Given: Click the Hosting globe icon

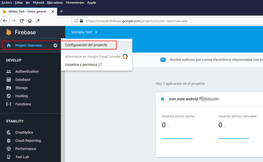Looking at the screenshot, I should 9,96.
